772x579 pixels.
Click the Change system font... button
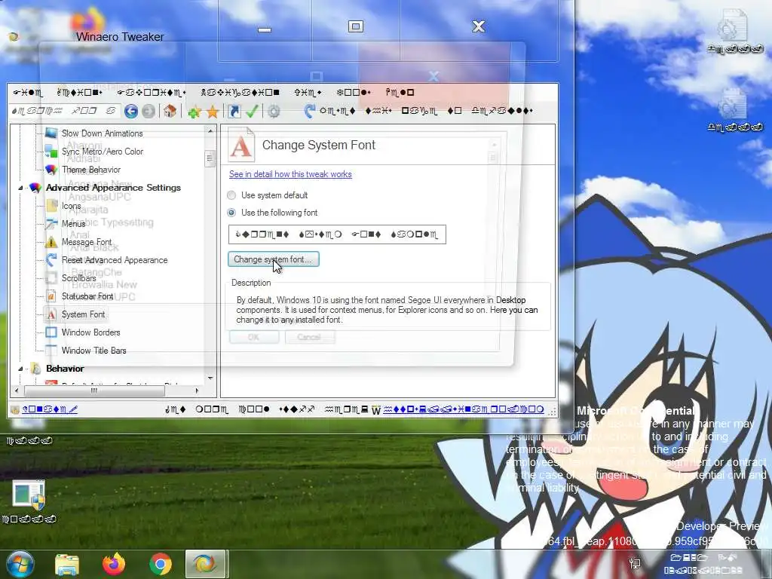pyautogui.click(x=273, y=259)
